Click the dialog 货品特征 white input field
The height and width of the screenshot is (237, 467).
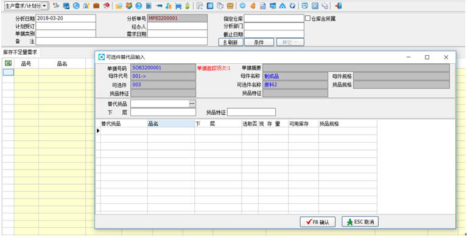(251, 112)
